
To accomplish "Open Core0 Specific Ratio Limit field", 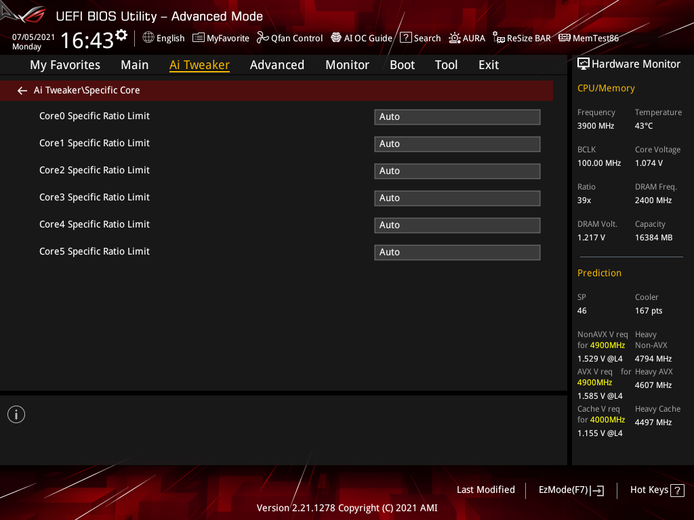I will coord(457,116).
